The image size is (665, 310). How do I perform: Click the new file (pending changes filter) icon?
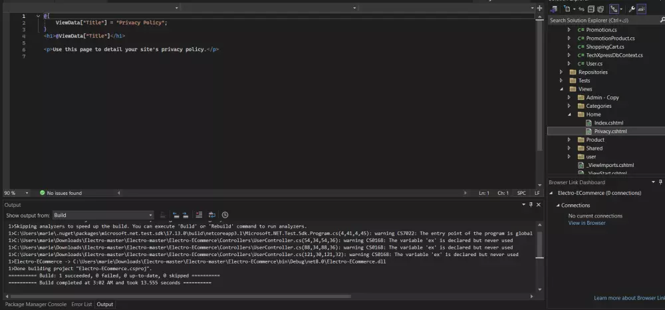click(x=567, y=9)
